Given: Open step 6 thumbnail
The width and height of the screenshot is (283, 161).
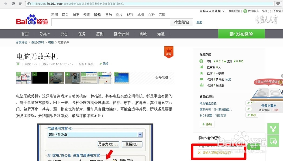Looking at the screenshot, I should coord(105,78).
